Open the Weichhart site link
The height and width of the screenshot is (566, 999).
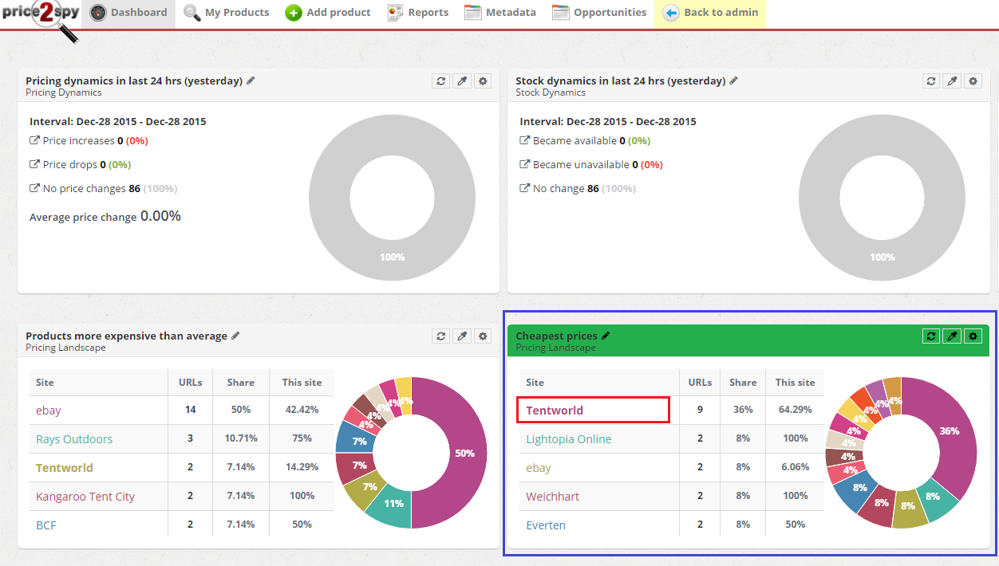[x=553, y=497]
